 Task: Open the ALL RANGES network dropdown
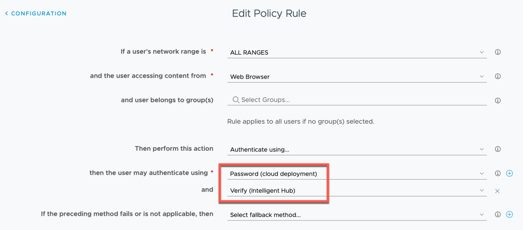coord(481,52)
